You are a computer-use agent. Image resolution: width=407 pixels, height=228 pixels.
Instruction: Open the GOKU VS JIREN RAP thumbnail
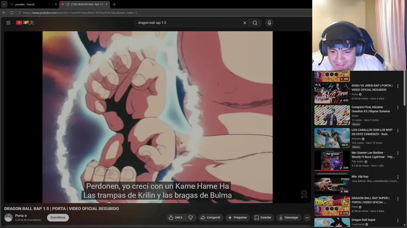(x=332, y=93)
